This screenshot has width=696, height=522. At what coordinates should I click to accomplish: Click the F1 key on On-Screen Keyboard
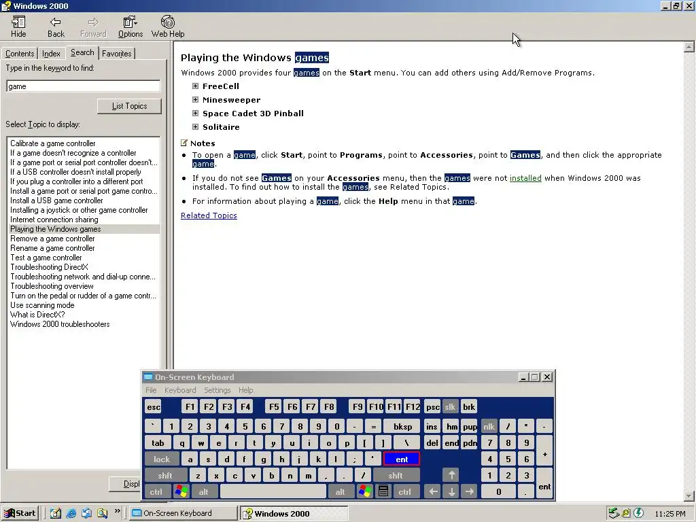pyautogui.click(x=190, y=407)
